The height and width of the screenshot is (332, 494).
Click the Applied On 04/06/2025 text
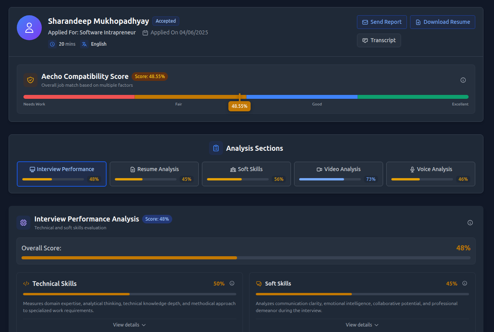click(179, 32)
